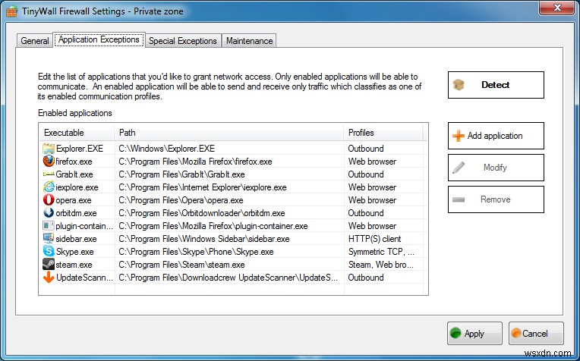Click the Steam\steam.exe path
580x361 pixels.
(181, 265)
